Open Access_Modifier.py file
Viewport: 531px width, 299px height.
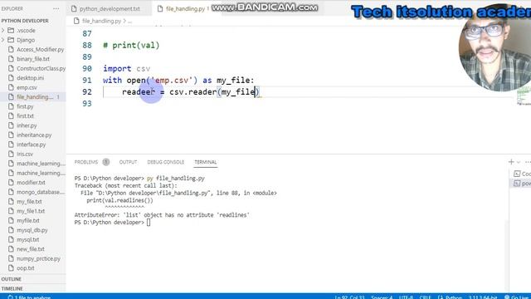click(41, 49)
